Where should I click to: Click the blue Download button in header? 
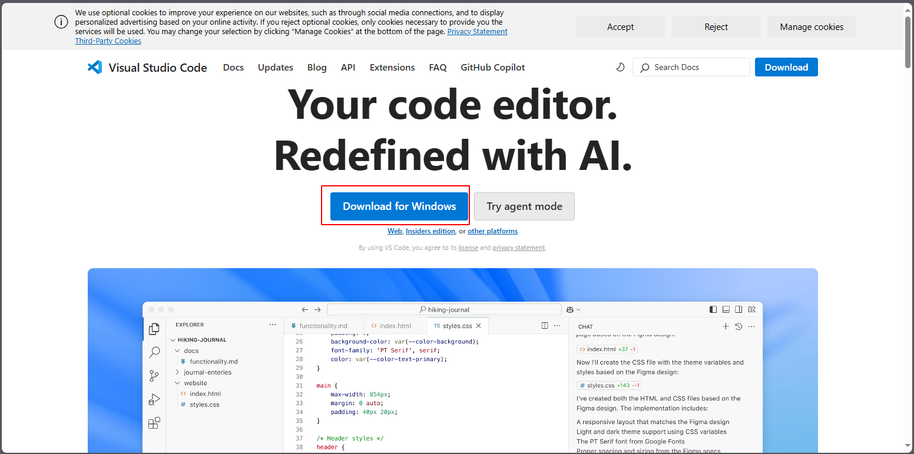[786, 67]
